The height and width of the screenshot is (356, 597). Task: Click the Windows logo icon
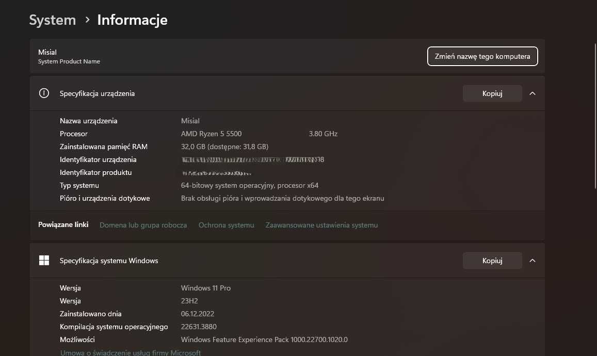pyautogui.click(x=44, y=261)
